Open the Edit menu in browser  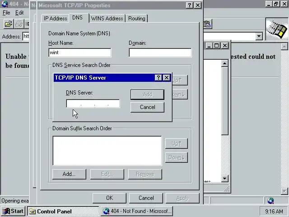tap(19, 13)
